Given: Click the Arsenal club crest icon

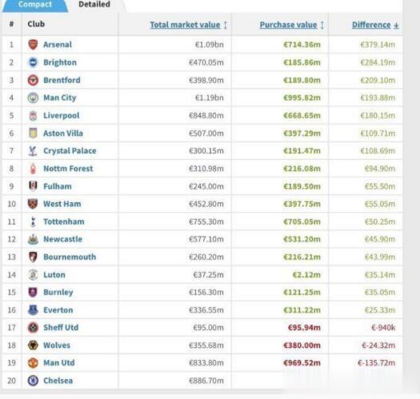Looking at the screenshot, I should [x=33, y=45].
